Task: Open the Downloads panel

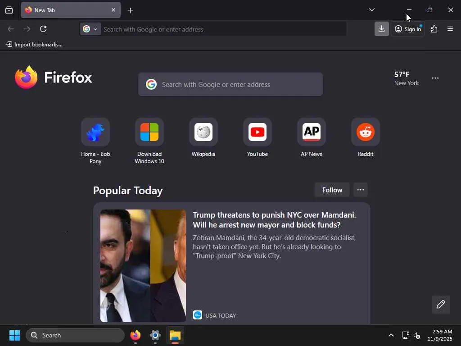Action: click(x=382, y=29)
